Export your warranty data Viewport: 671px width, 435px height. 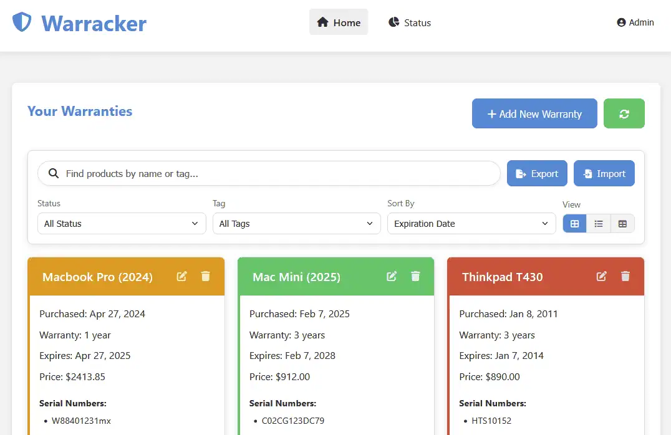click(536, 173)
